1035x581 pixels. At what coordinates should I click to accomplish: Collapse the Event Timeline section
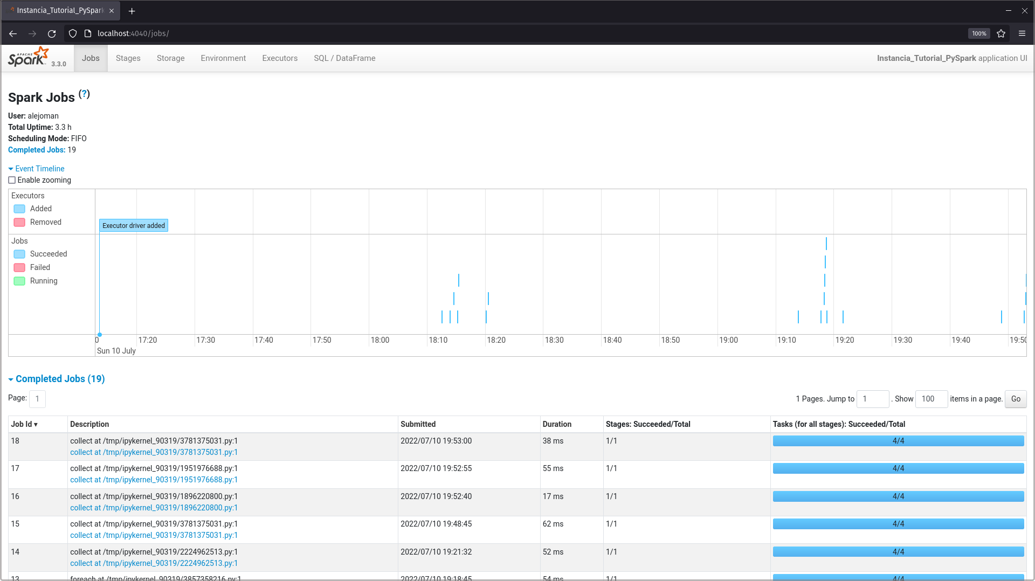[x=36, y=169]
